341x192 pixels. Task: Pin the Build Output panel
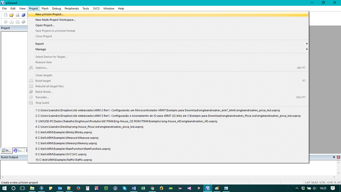point(334,157)
